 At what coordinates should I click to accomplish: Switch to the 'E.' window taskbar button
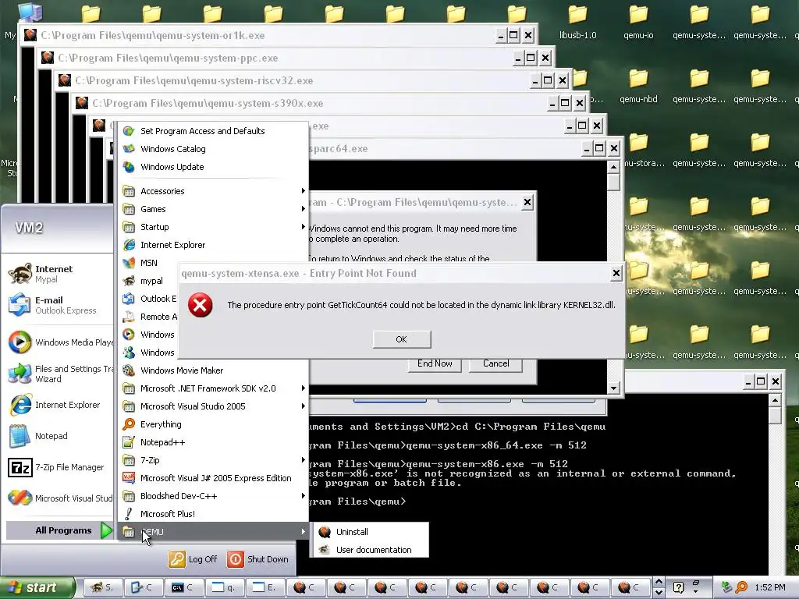265,587
